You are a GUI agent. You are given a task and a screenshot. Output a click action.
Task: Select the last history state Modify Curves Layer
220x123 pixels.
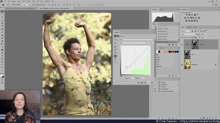point(167,42)
